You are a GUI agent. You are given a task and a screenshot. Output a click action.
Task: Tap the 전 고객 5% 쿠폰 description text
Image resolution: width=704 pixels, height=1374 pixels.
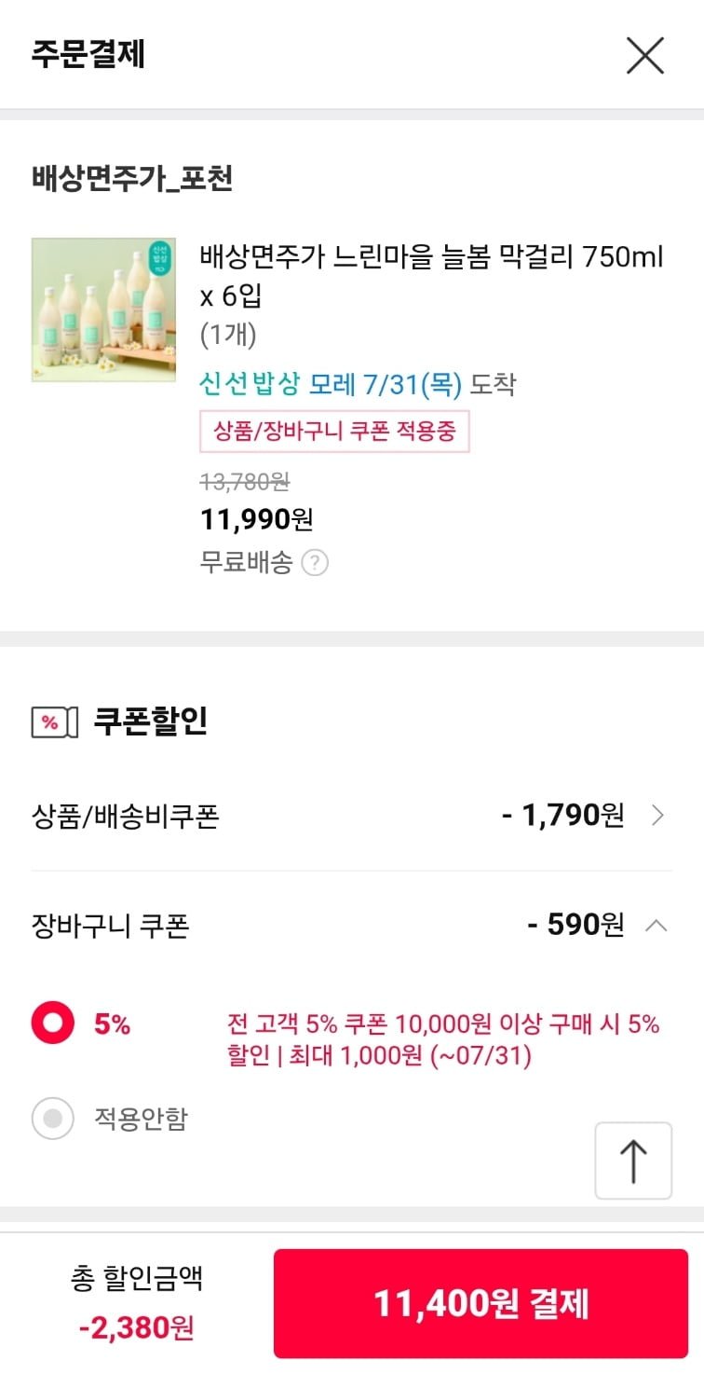(x=442, y=1040)
